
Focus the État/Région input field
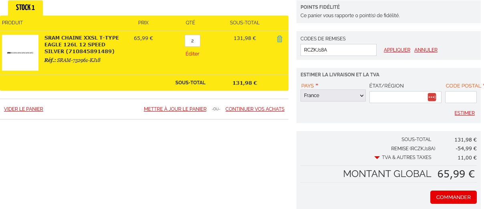tap(405, 97)
